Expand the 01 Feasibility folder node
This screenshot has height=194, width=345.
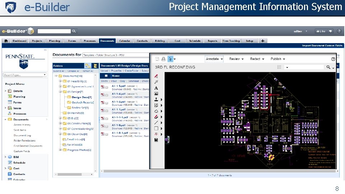point(60,81)
